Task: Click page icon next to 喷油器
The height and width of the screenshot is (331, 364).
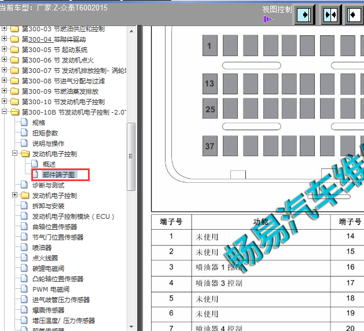Action: [24, 247]
